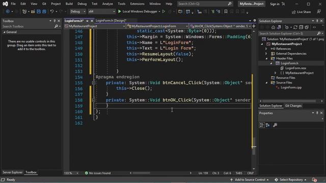Viewport: 326px width, 183px height.
Task: Click the No issues found indicator
Action: click(98, 173)
